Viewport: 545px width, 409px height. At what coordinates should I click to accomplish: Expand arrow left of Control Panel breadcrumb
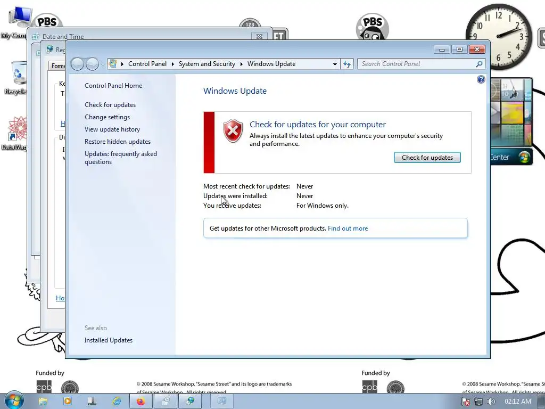[x=122, y=64]
